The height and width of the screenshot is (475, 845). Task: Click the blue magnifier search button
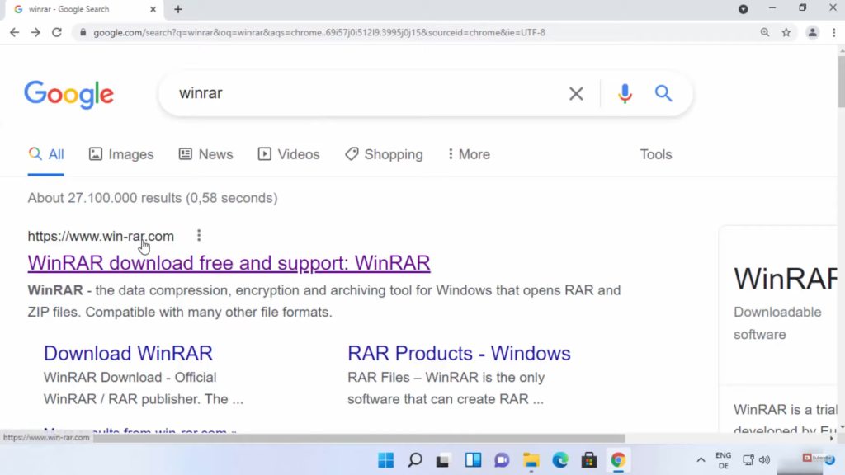click(663, 93)
